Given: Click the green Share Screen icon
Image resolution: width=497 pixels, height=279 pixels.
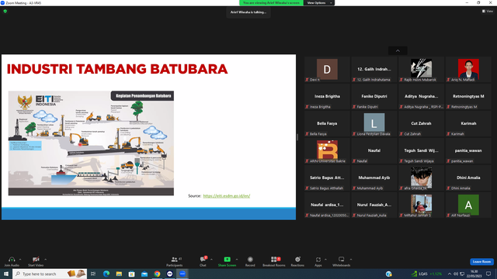Looking at the screenshot, I should coord(227,260).
